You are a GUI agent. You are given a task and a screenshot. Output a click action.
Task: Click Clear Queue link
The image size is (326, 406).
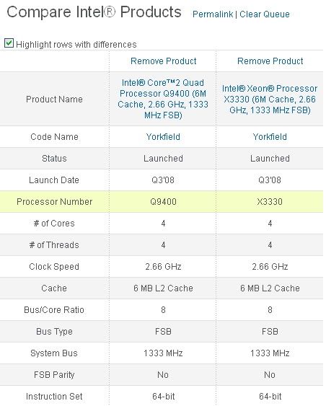click(265, 14)
